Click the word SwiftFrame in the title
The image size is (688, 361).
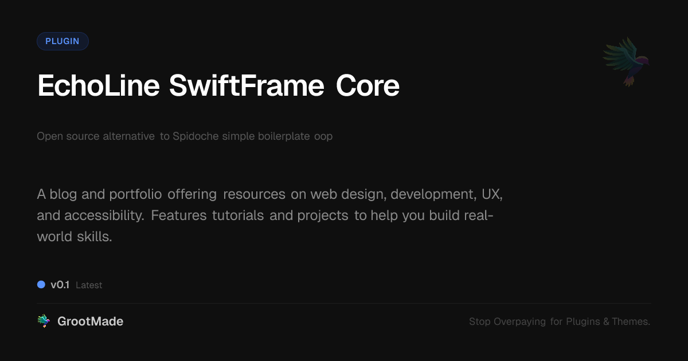(247, 86)
